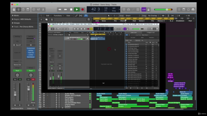
Task: Expand Region: MIDI Defaults section
Action: pyautogui.click(x=13, y=19)
